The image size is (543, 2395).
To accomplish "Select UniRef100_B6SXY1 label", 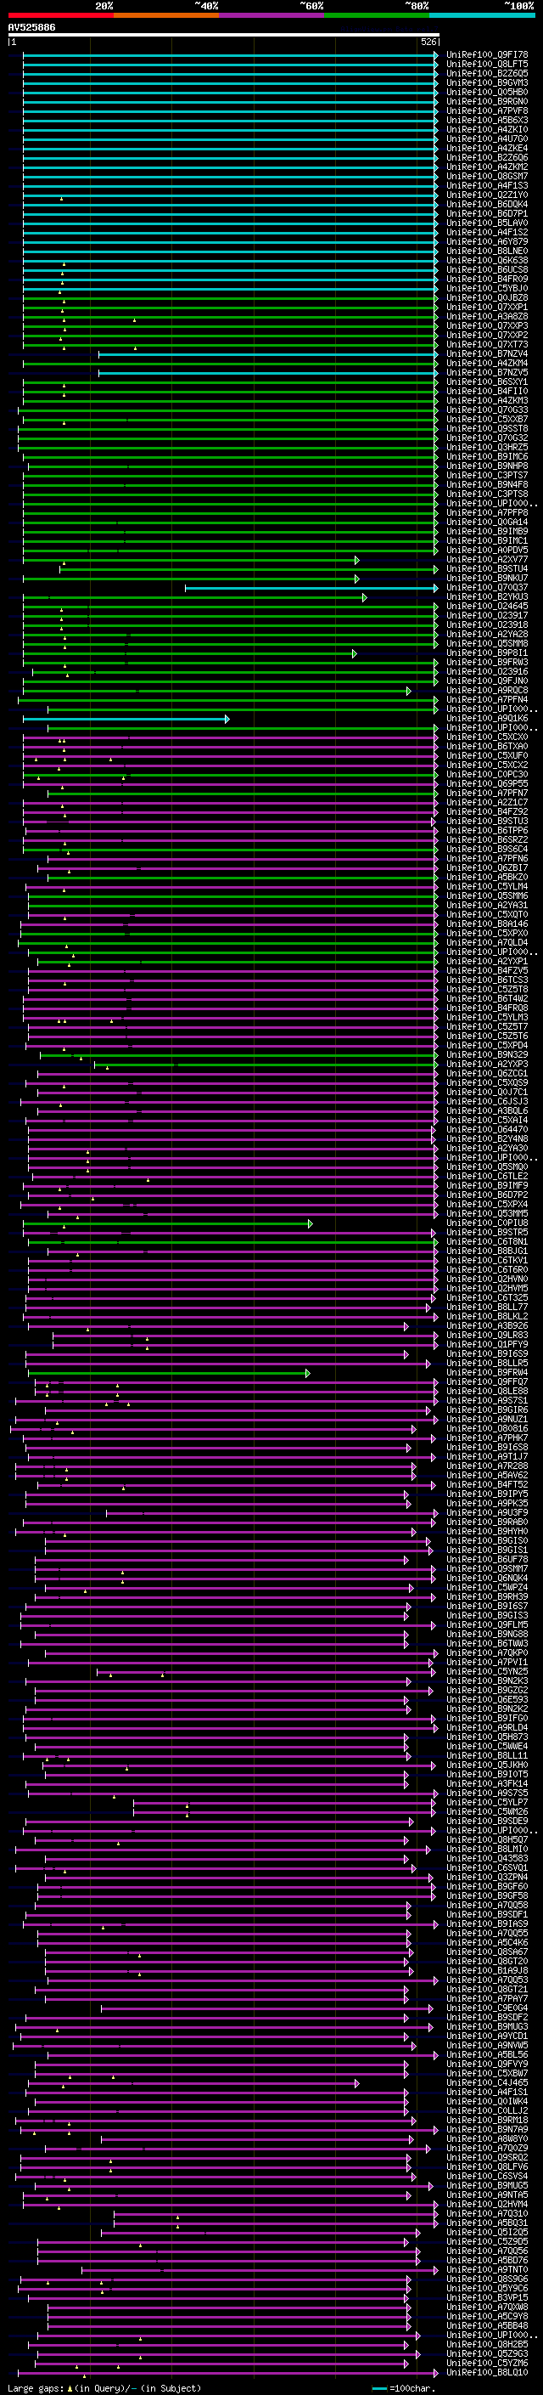I will (x=487, y=382).
